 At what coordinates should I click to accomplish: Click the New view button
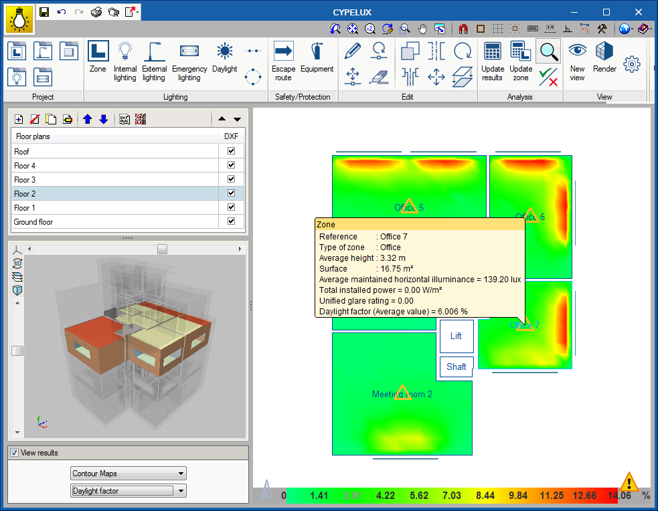(577, 60)
